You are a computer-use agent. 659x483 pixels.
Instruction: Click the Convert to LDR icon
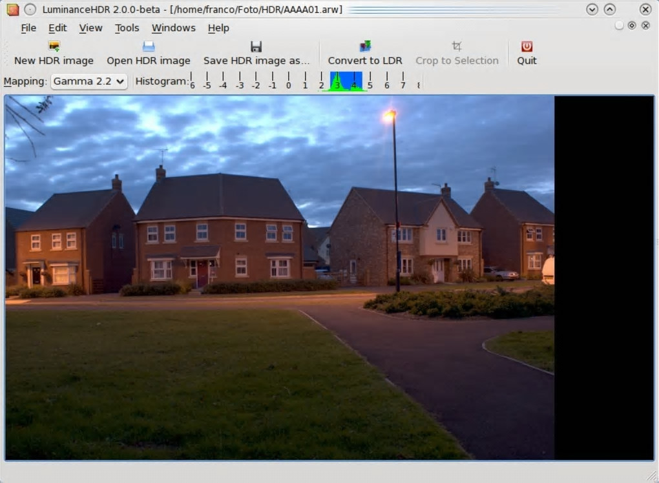[365, 46]
